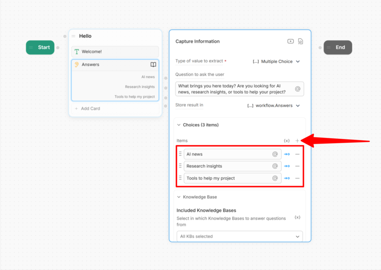Click the Included Knowledge Bases heading

pos(206,210)
